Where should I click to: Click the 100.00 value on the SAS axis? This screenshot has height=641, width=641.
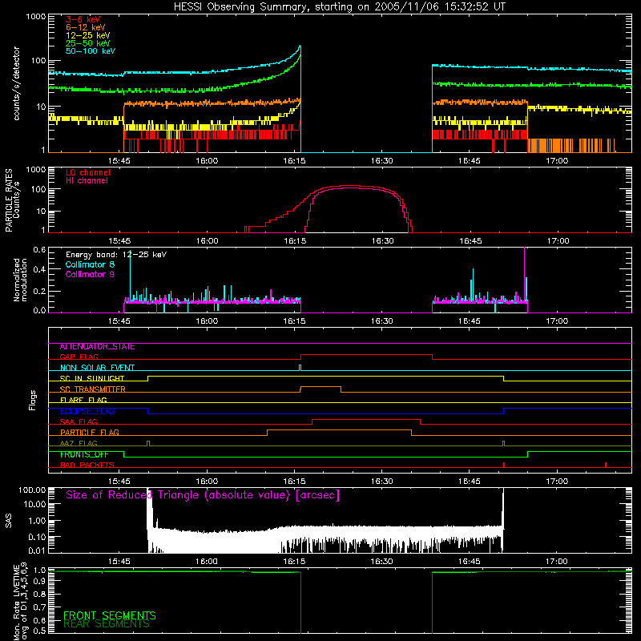[32, 490]
